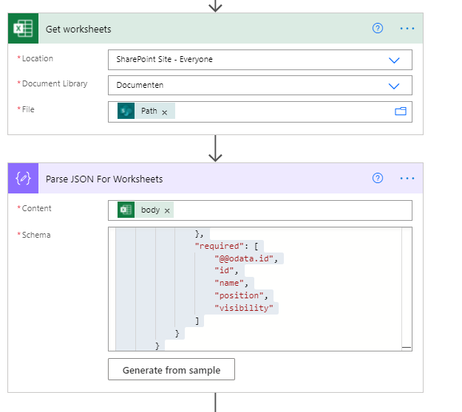This screenshot has height=412, width=462.
Task: Open the Get worksheets ellipsis menu
Action: [x=407, y=29]
